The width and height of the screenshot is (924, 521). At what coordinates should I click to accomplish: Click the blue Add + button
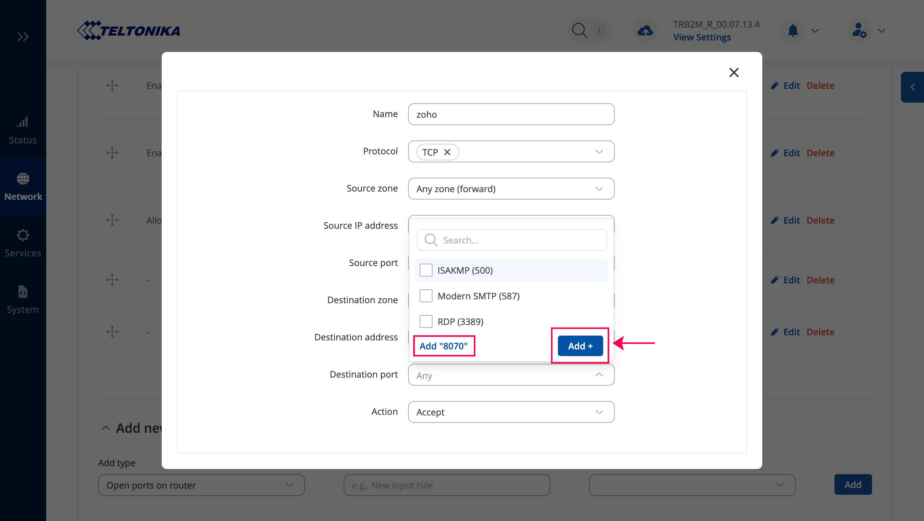[580, 346]
